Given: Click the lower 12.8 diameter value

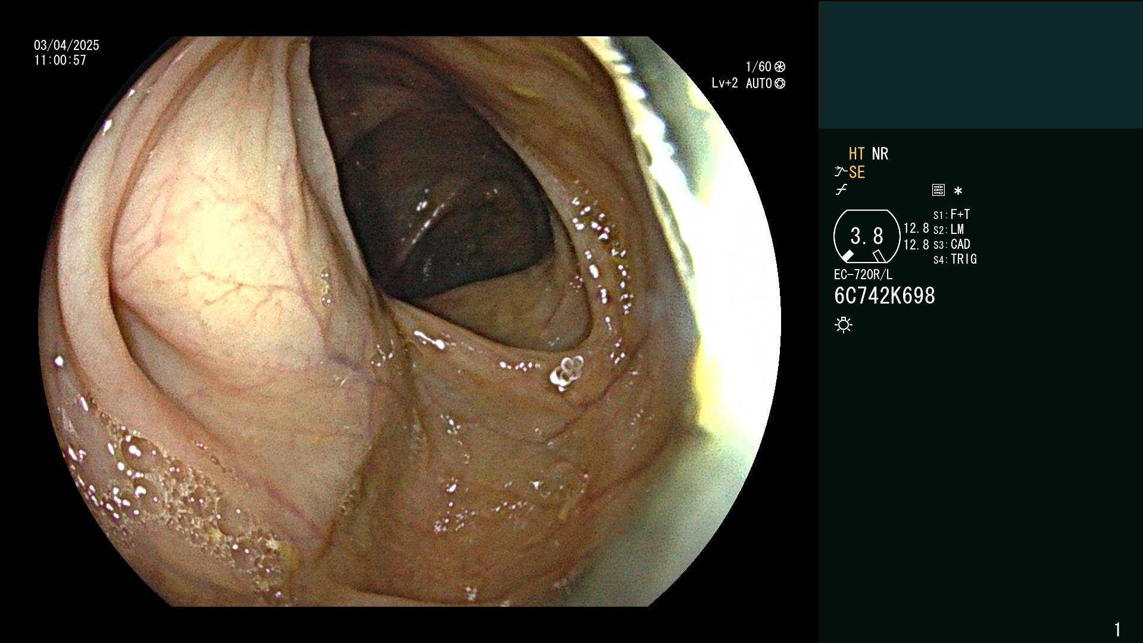Looking at the screenshot, I should point(916,245).
